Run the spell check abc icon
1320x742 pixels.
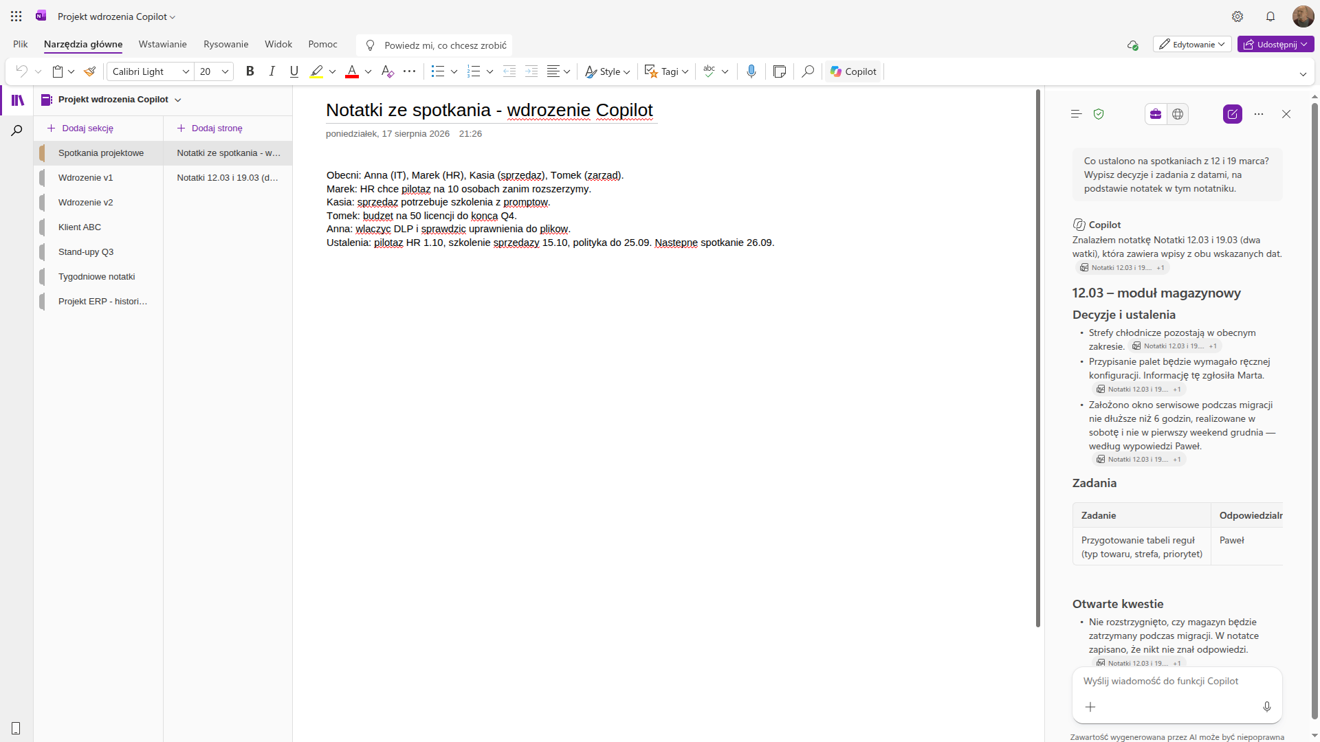(709, 71)
